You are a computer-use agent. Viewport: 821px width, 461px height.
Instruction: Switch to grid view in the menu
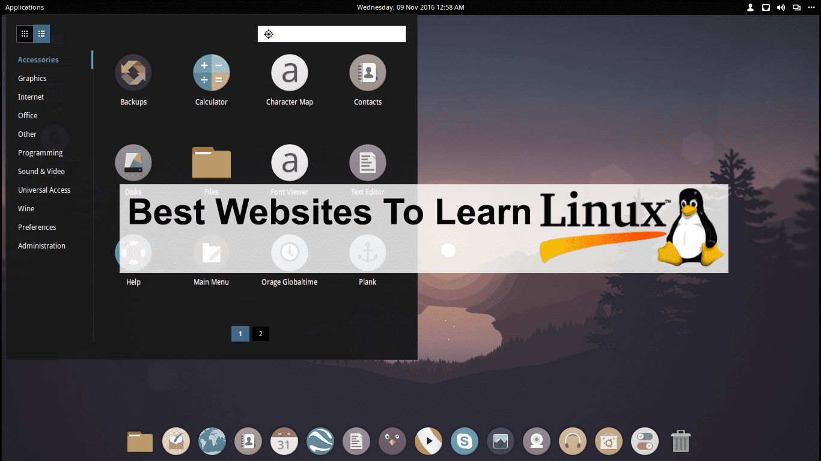[25, 34]
